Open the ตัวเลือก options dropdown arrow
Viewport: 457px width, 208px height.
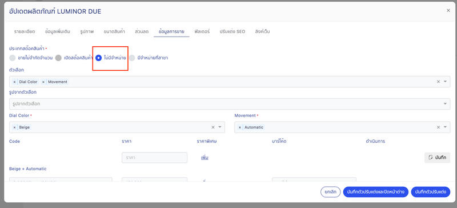click(445, 82)
